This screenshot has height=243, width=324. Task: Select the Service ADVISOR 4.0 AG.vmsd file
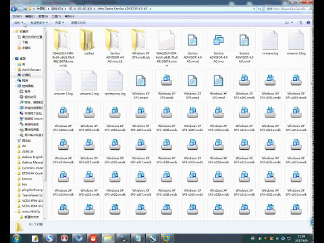click(192, 46)
